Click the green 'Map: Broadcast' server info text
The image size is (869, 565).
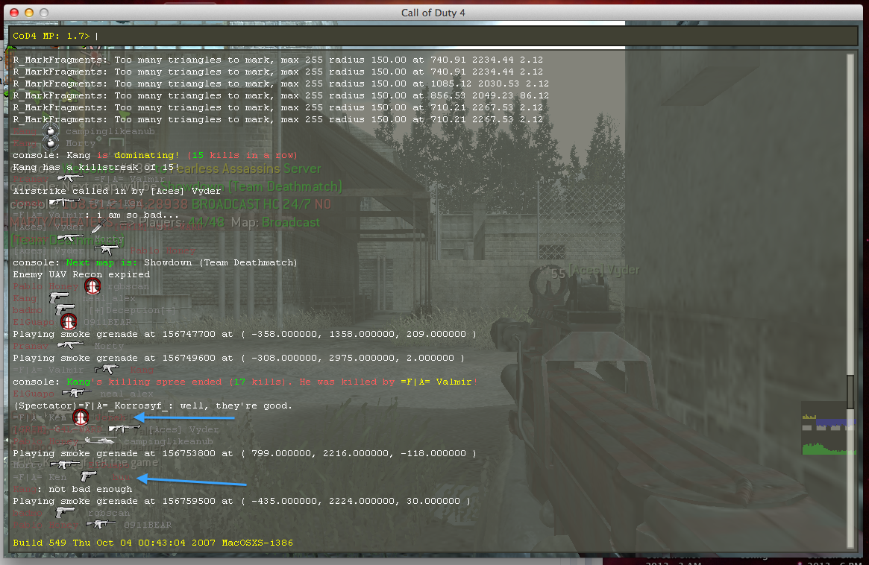(275, 222)
